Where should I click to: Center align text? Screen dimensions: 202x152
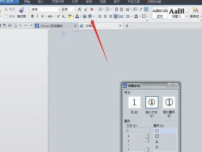click(105, 16)
